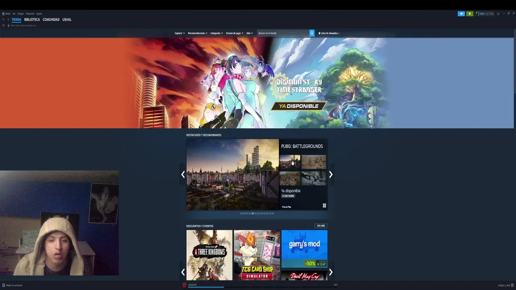Open the PUBG featured main image

[x=233, y=174]
